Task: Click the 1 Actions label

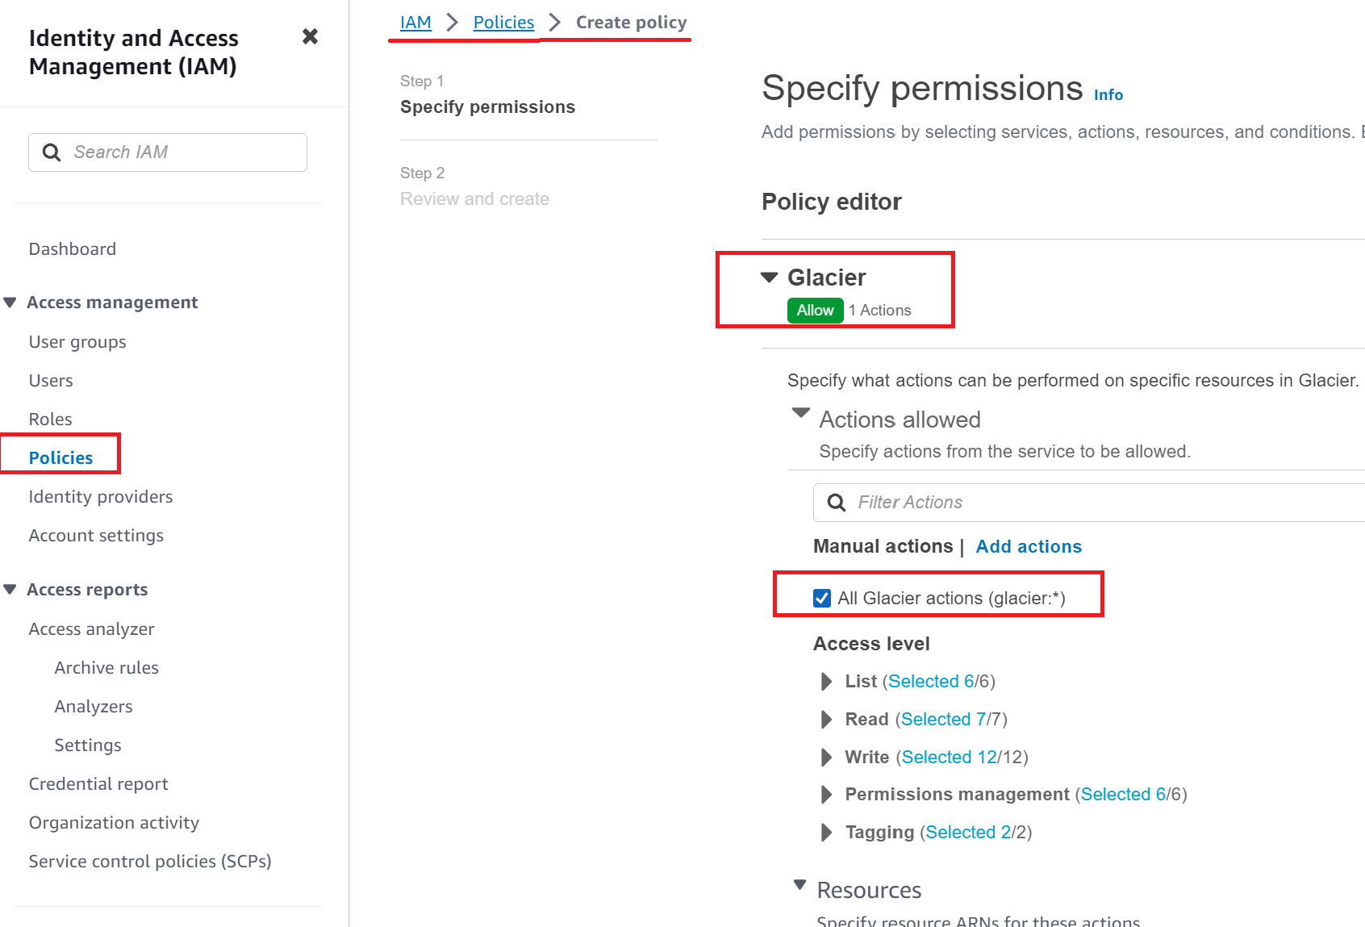Action: pyautogui.click(x=879, y=311)
